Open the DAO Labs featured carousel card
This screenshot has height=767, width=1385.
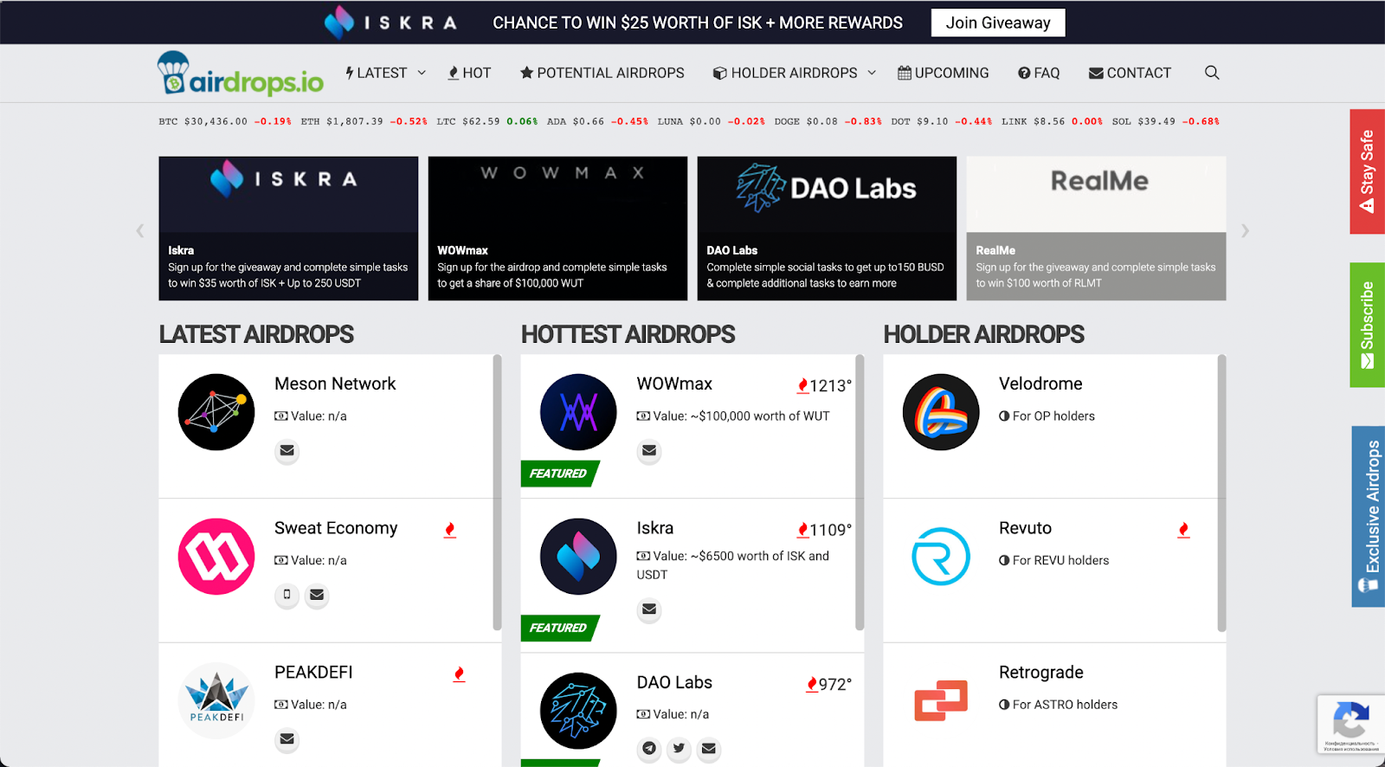pos(827,229)
